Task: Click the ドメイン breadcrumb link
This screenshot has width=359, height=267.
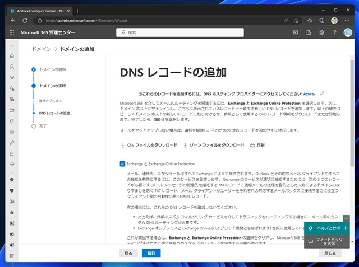Action: (42, 49)
